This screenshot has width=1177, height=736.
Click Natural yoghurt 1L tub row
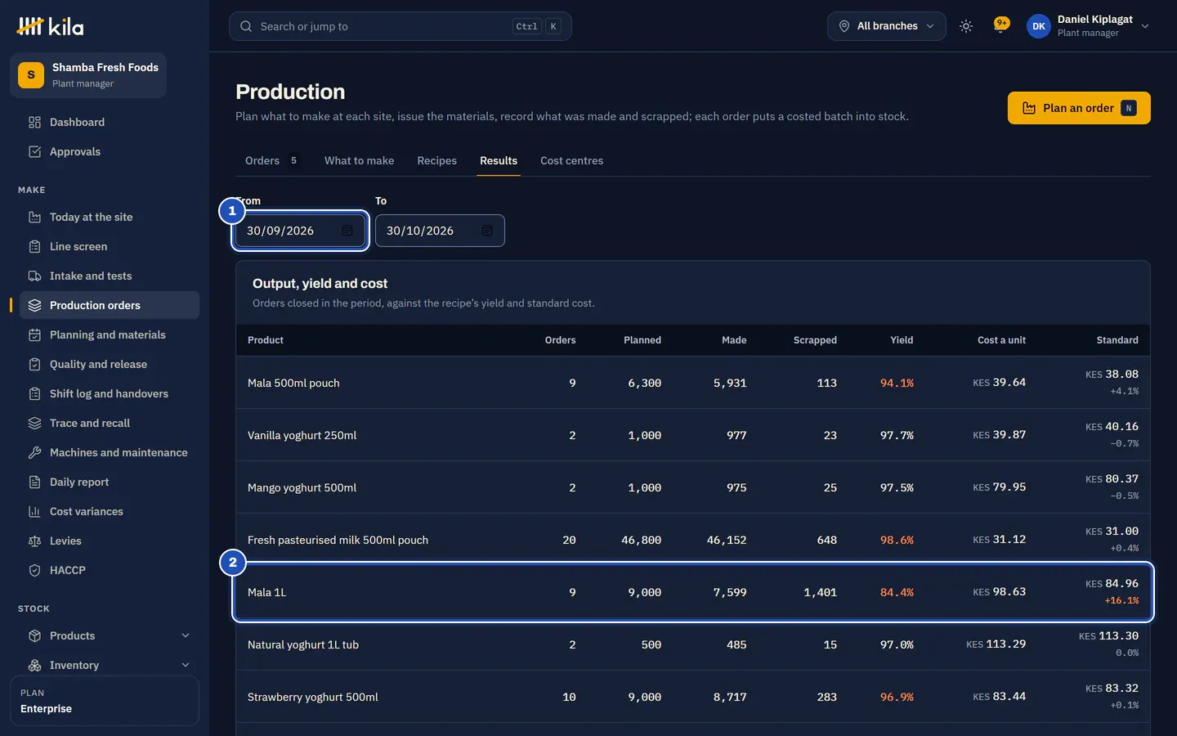[693, 644]
